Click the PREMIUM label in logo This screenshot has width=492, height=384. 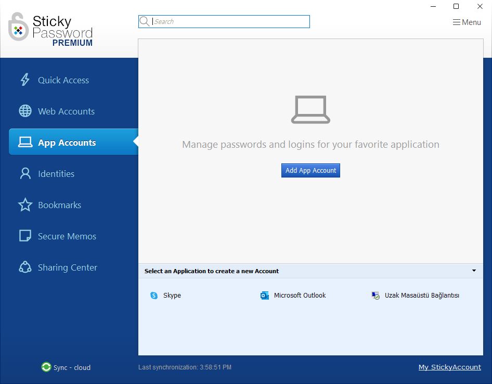(x=72, y=43)
